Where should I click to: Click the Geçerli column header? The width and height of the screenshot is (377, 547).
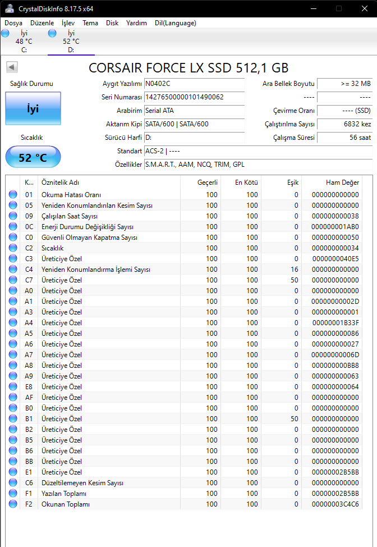point(200,183)
